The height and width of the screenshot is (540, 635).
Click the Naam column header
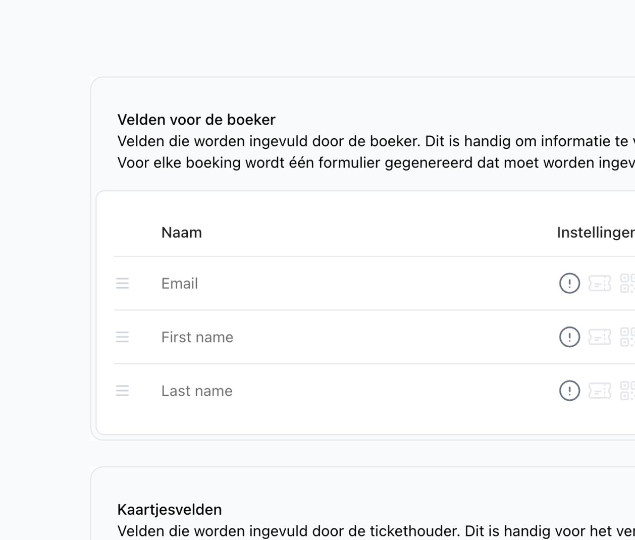[182, 233]
